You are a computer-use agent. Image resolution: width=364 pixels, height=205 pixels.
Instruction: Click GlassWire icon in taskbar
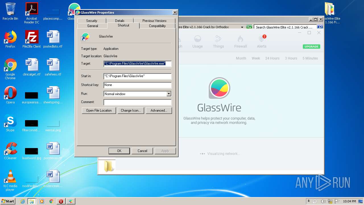pos(71,201)
